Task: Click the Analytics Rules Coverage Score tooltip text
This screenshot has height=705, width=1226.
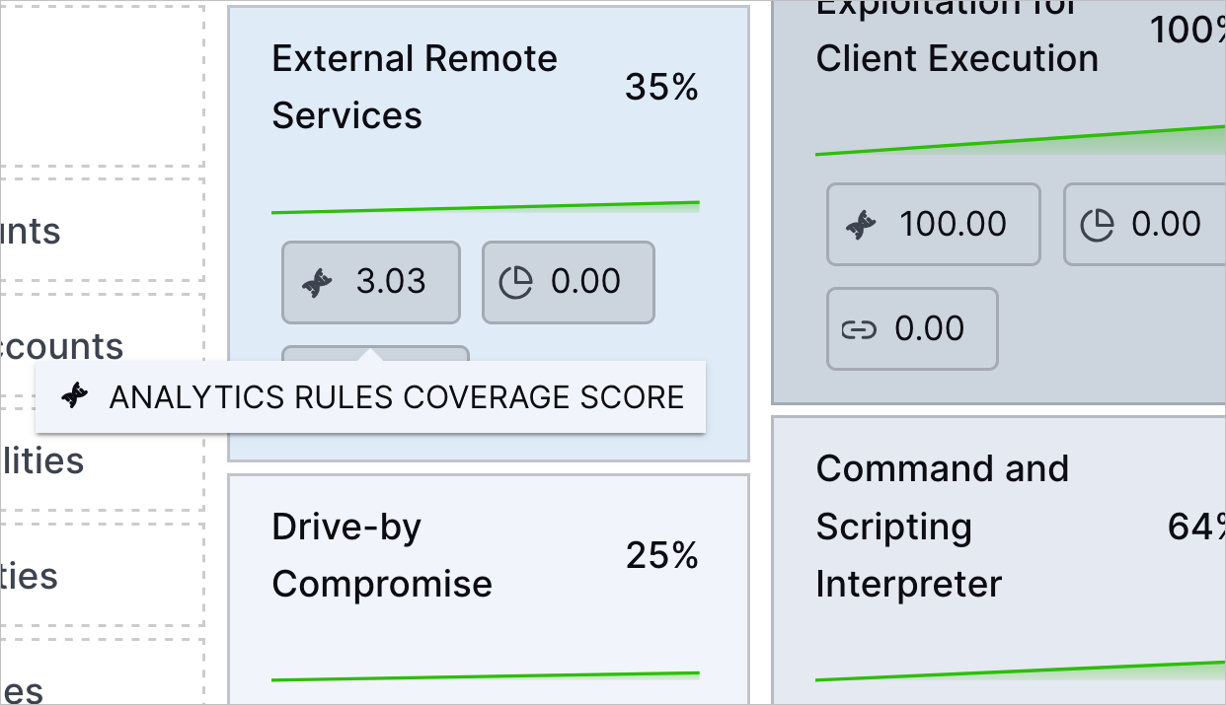Action: click(x=397, y=397)
